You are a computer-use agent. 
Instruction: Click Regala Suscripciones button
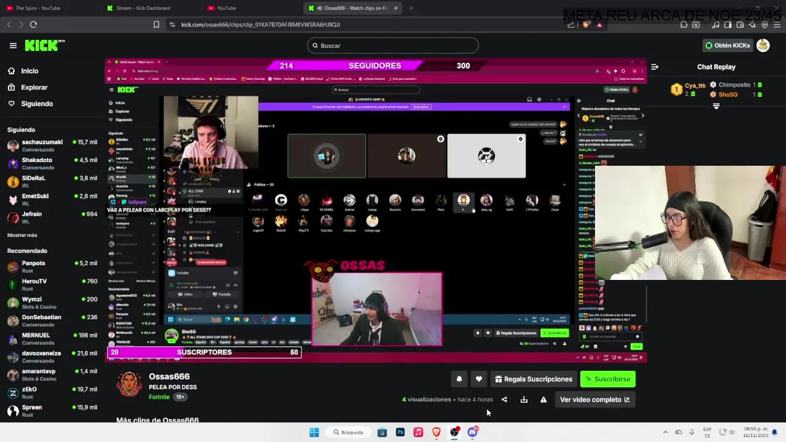[534, 379]
